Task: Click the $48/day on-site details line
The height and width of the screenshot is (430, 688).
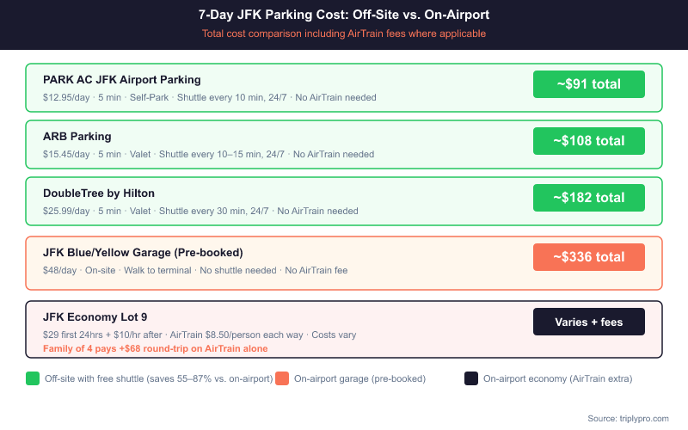Action: [x=194, y=270]
